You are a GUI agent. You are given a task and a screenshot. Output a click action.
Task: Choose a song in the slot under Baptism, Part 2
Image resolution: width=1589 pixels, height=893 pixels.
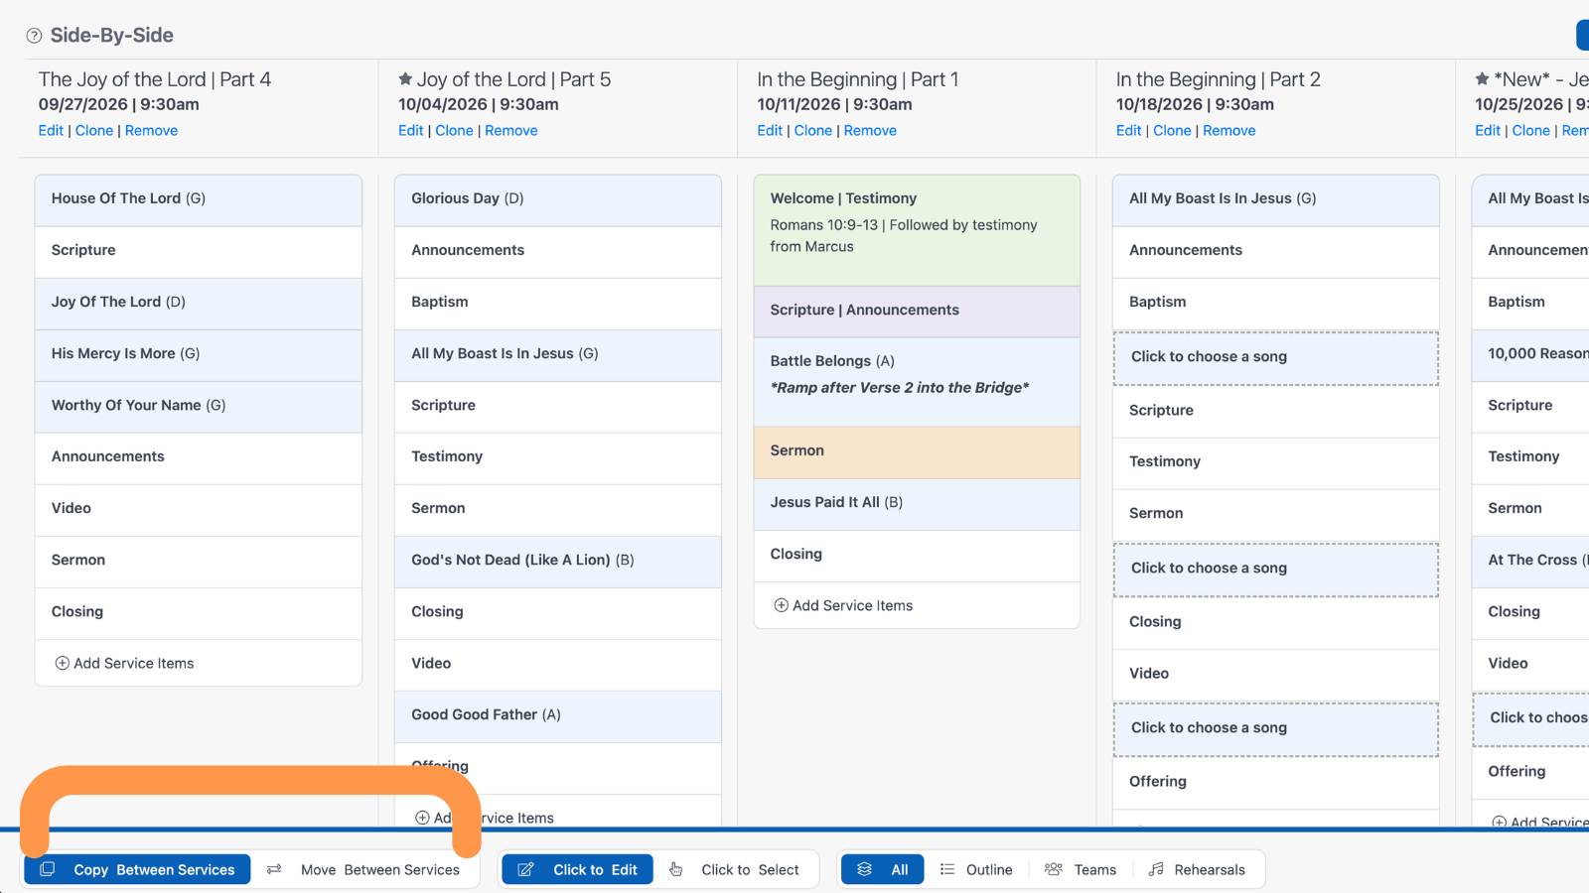coord(1276,357)
